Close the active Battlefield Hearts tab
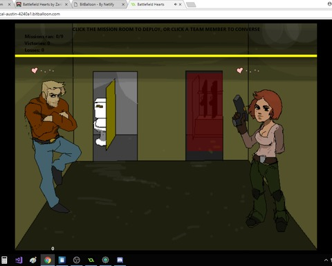The image size is (332, 266). coord(180,4)
